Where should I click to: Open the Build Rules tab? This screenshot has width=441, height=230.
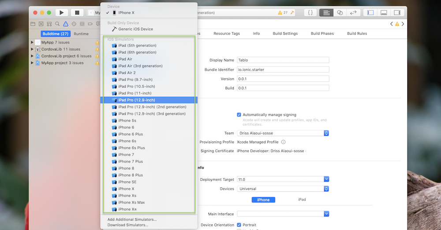coord(357,33)
